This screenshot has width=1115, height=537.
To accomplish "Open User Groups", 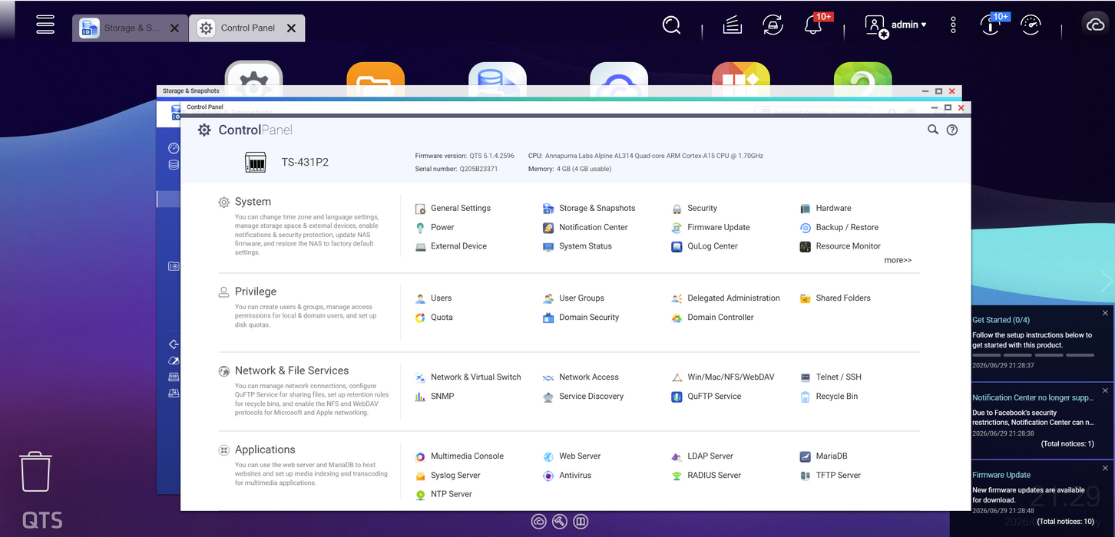I will click(574, 298).
